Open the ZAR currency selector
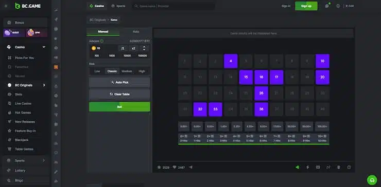 (x=350, y=6)
